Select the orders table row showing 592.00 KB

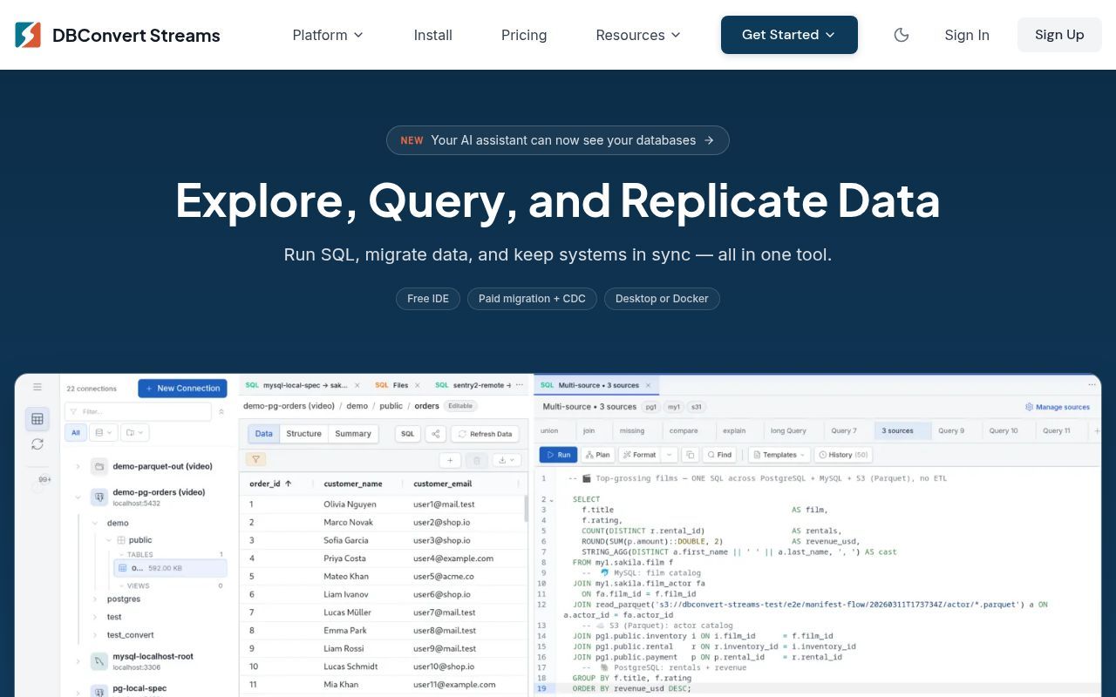tap(171, 568)
